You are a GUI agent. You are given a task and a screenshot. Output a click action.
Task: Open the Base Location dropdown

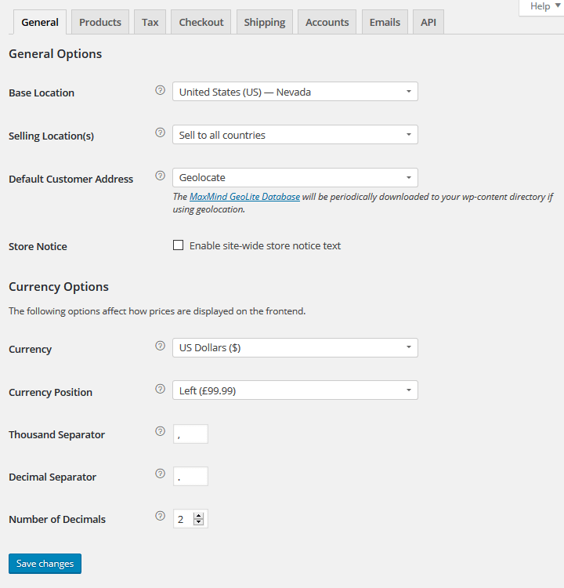pyautogui.click(x=295, y=92)
